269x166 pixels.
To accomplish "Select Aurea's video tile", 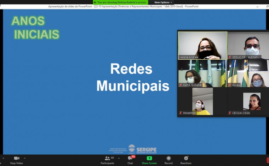I will click(x=248, y=73).
